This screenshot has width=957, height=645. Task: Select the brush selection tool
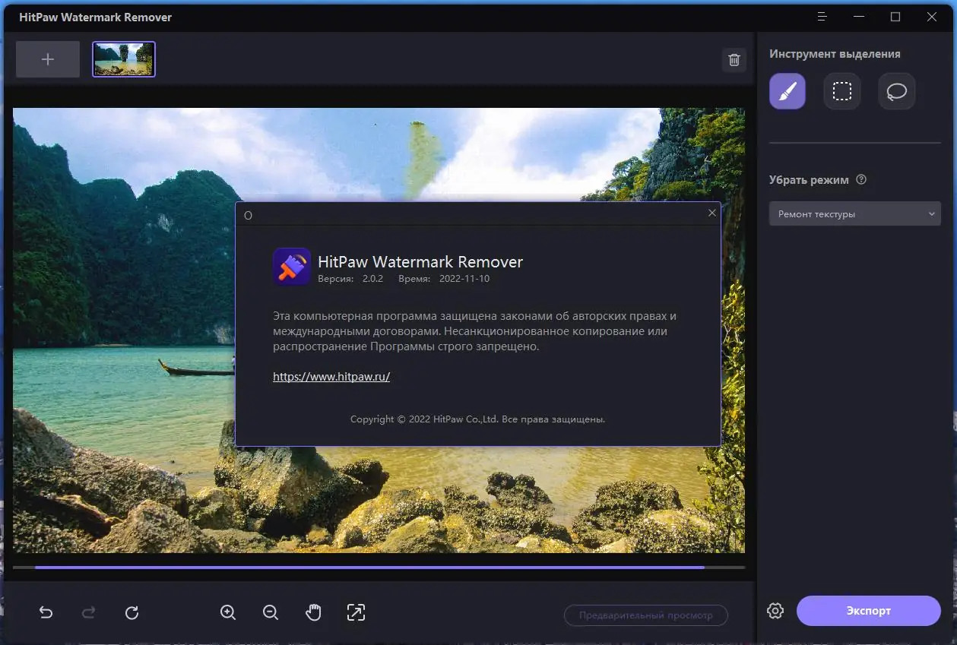click(x=787, y=90)
